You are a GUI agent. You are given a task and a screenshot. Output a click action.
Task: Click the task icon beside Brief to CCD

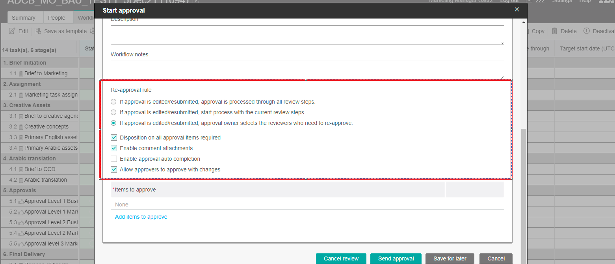click(x=21, y=169)
